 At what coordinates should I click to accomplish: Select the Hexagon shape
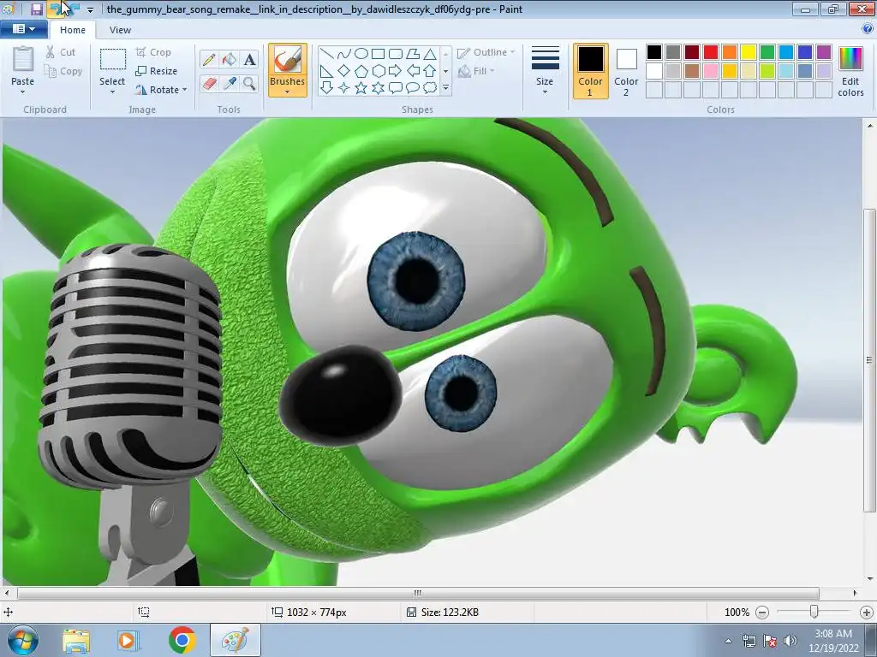pyautogui.click(x=378, y=71)
